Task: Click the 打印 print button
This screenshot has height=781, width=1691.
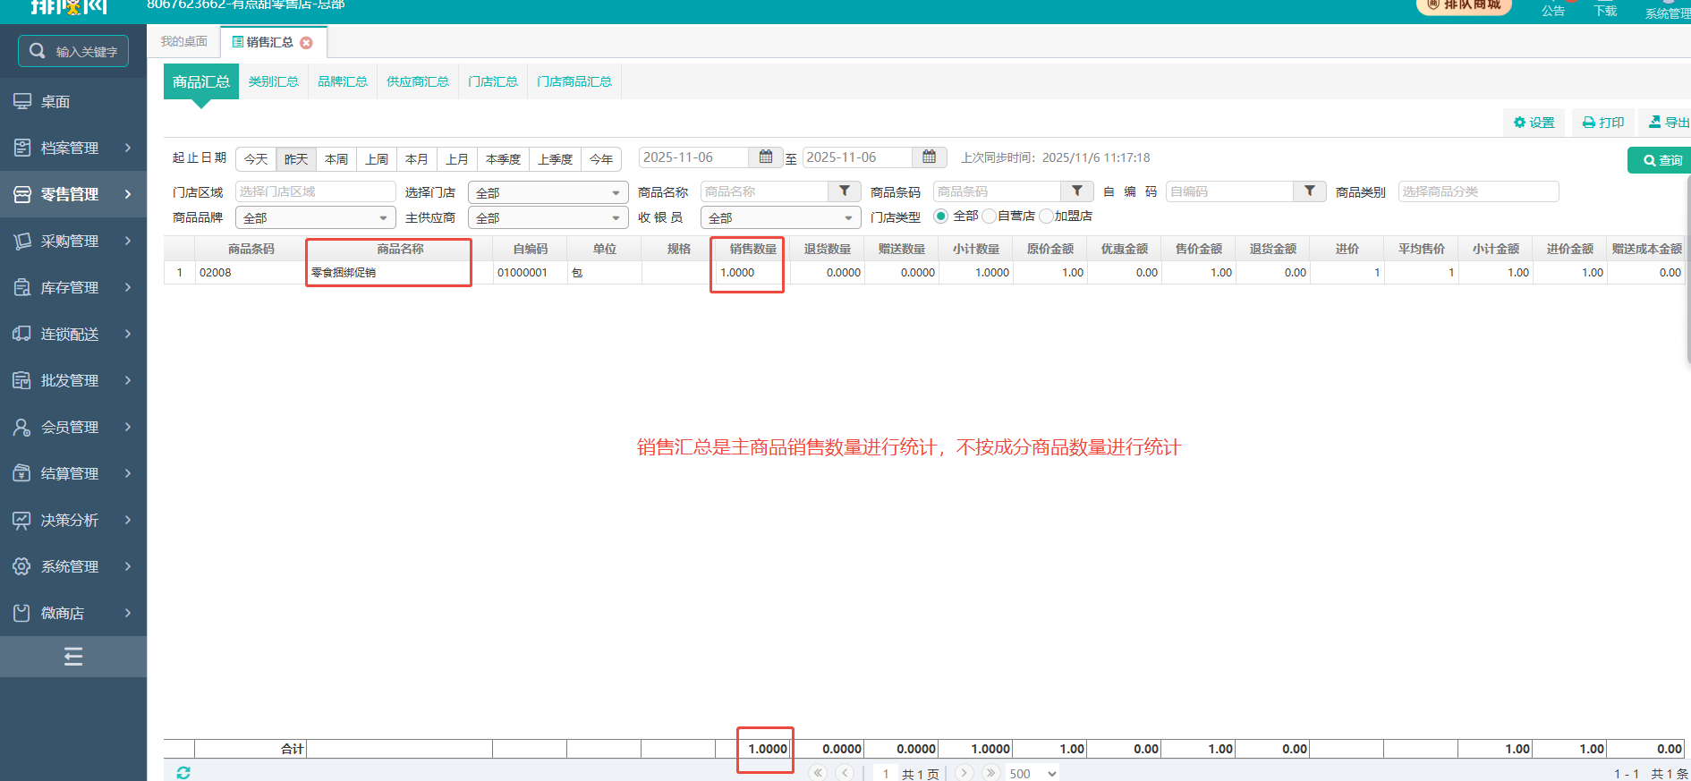Action: click(1603, 123)
